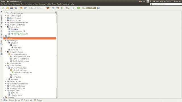Click the New Project toolbar icon
Screen dimensions: 182x102
click(7, 8)
